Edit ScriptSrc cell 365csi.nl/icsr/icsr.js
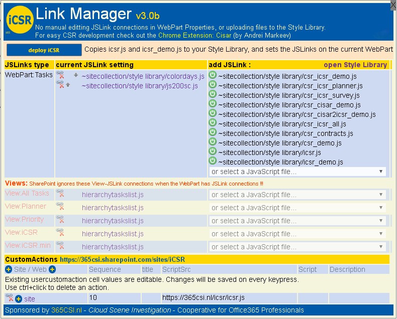Image resolution: width=397 pixels, height=319 pixels. click(x=229, y=298)
